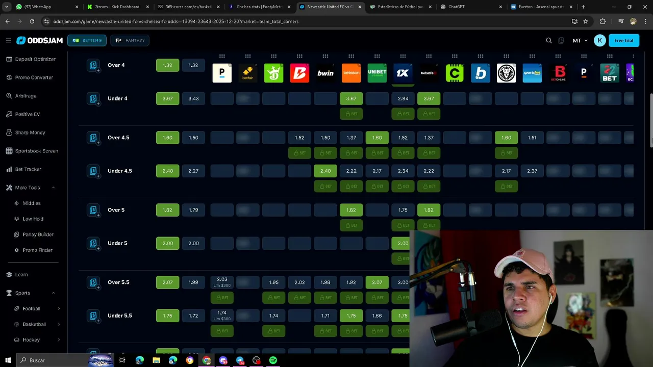Select the best odds 3.67 for Under 4
653x367 pixels.
[x=167, y=98]
